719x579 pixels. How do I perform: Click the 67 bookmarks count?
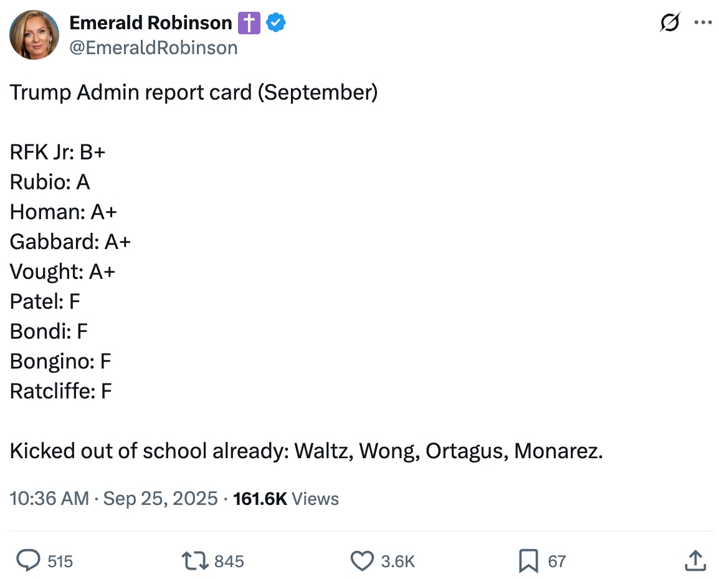tap(556, 562)
